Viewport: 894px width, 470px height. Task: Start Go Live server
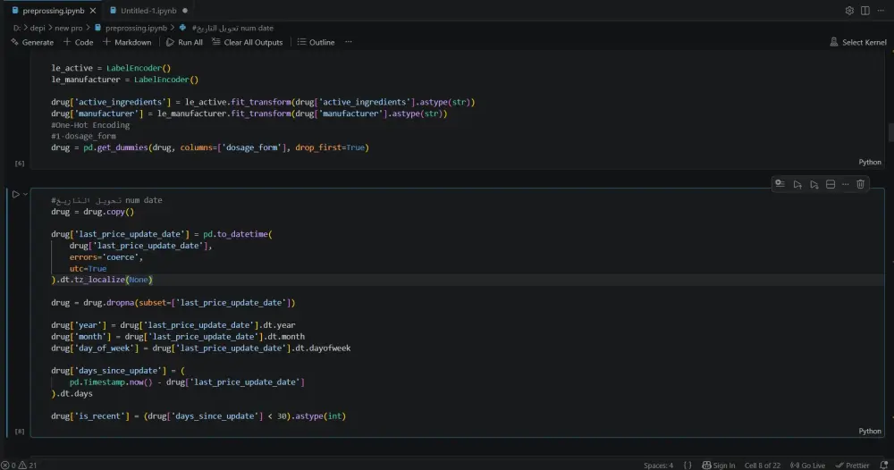(x=807, y=466)
